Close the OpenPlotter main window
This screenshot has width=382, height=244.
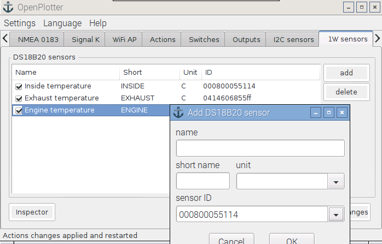pos(375,7)
